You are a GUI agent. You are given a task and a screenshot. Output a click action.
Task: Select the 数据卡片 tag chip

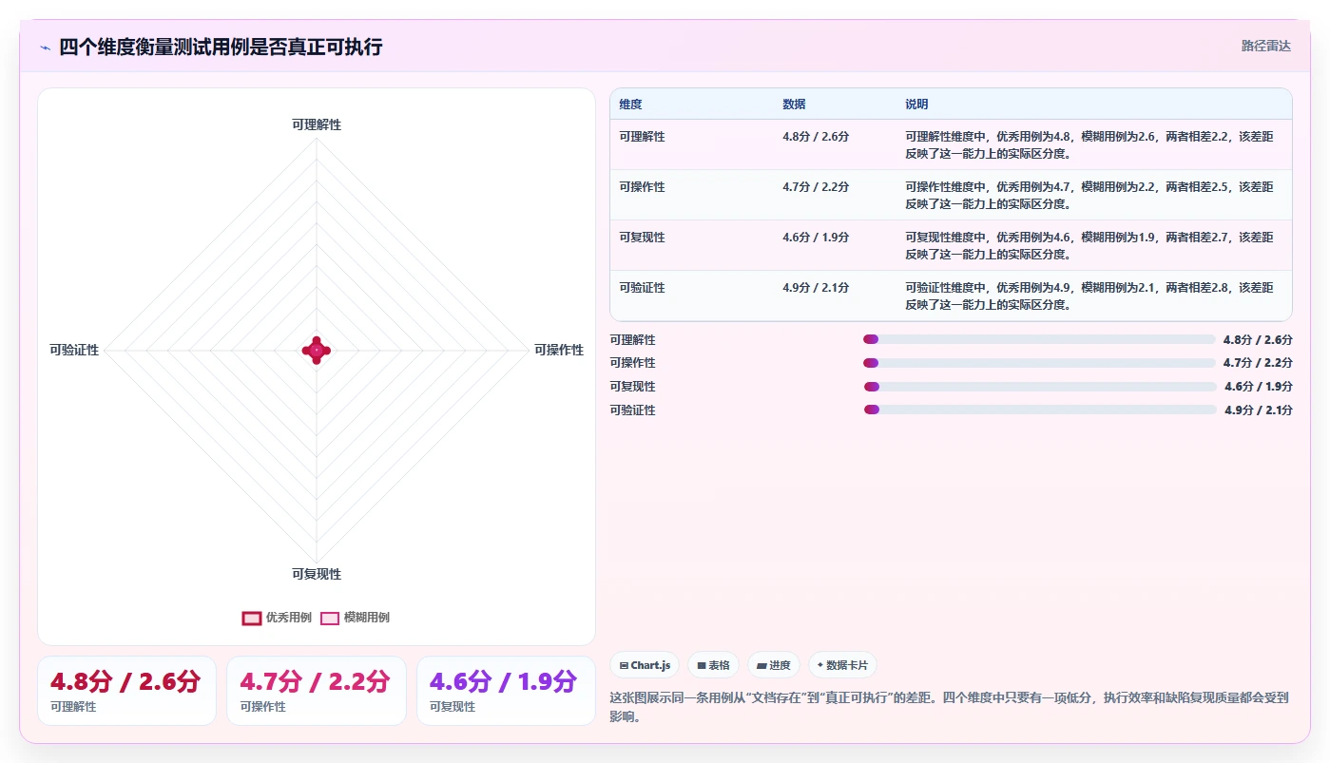842,665
